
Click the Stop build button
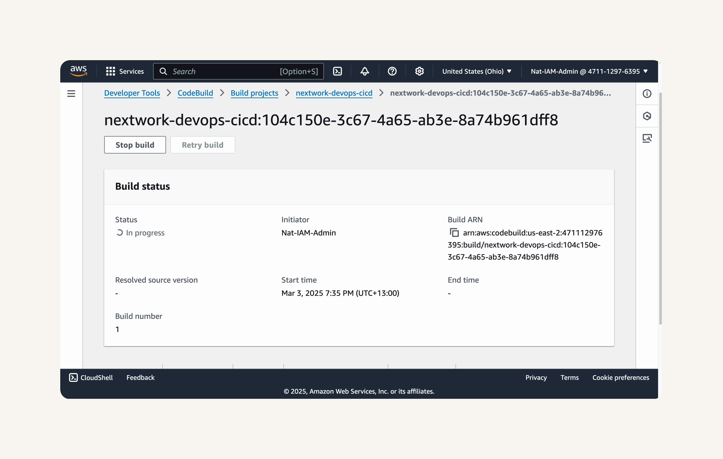pyautogui.click(x=135, y=145)
